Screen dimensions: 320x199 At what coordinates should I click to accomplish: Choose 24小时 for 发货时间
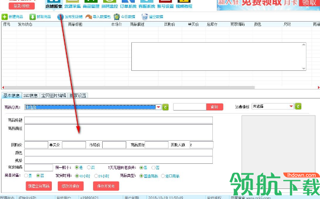coord(96,176)
